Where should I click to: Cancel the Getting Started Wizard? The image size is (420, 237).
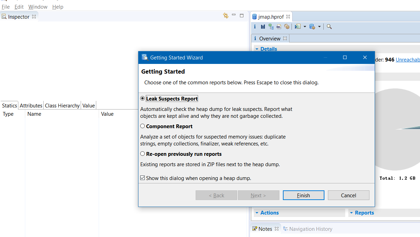(348, 195)
